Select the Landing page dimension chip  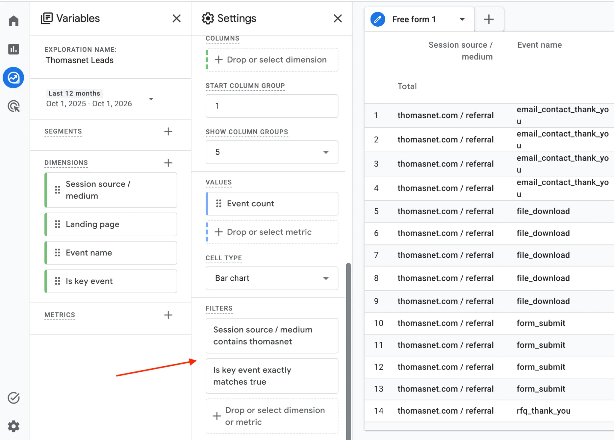click(111, 224)
